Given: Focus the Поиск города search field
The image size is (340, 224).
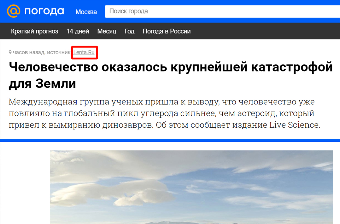Looking at the screenshot, I should point(223,11).
